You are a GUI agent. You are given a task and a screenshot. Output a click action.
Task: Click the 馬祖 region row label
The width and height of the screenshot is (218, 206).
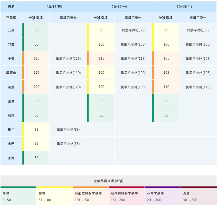coord(11,130)
